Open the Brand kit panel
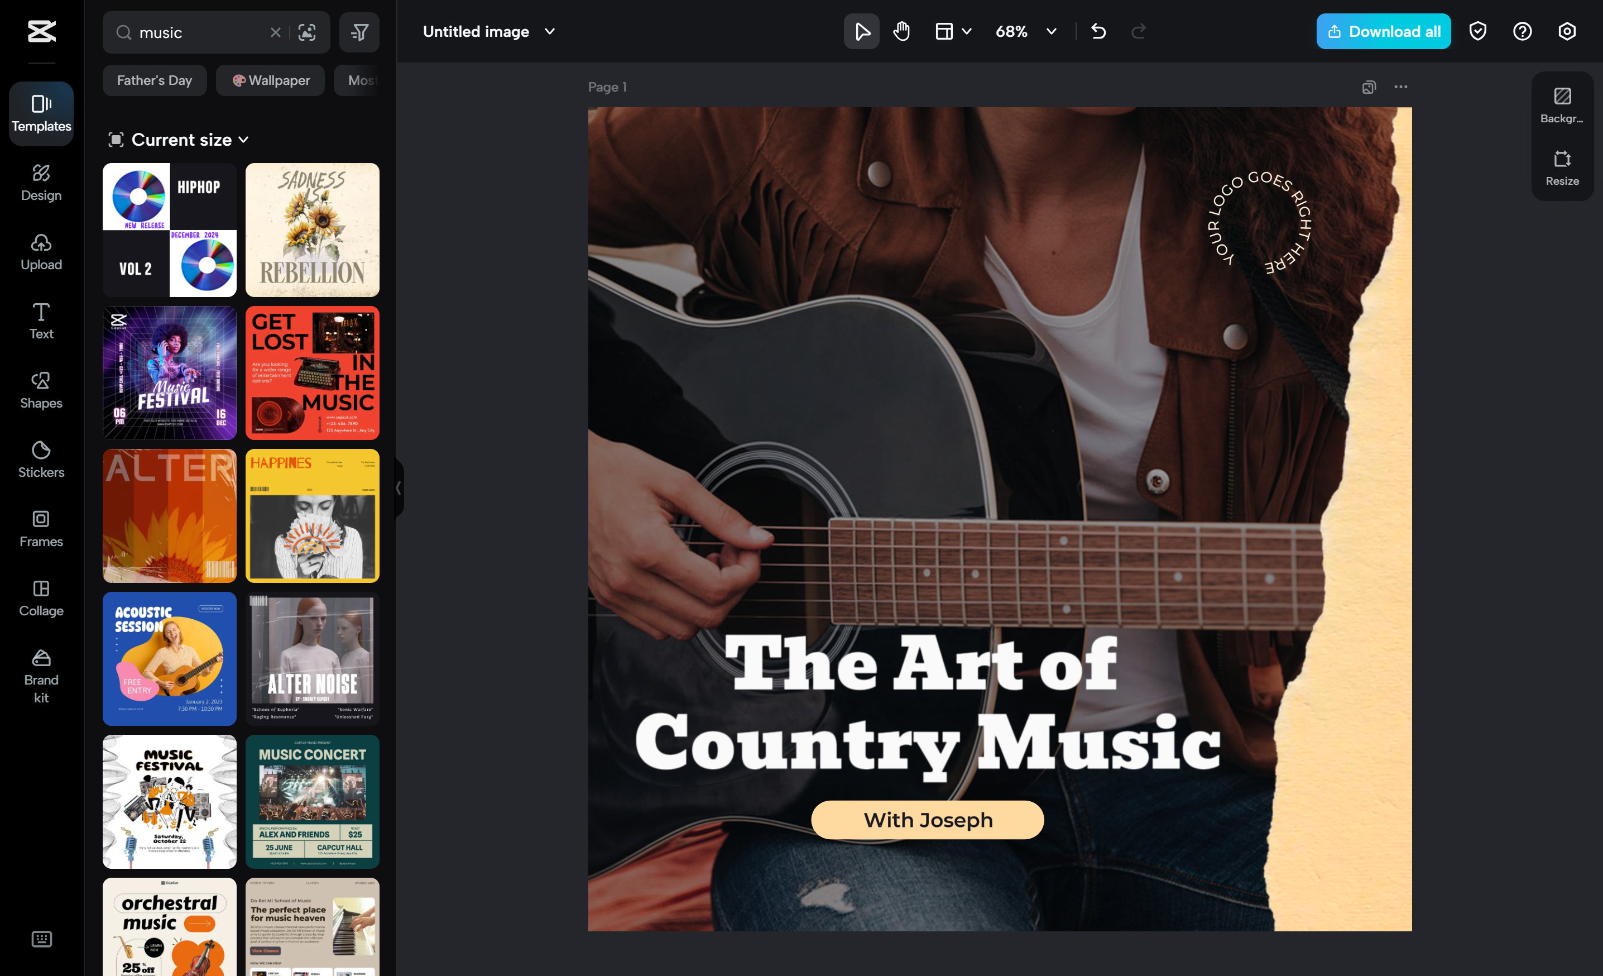Viewport: 1603px width, 976px height. pos(40,677)
